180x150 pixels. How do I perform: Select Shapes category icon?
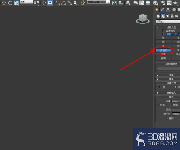163,16
